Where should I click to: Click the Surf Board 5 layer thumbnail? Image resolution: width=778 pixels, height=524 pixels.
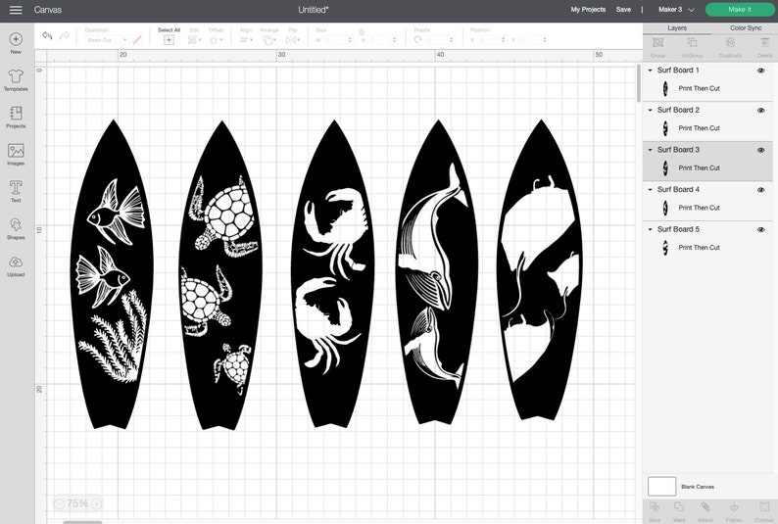tap(665, 248)
